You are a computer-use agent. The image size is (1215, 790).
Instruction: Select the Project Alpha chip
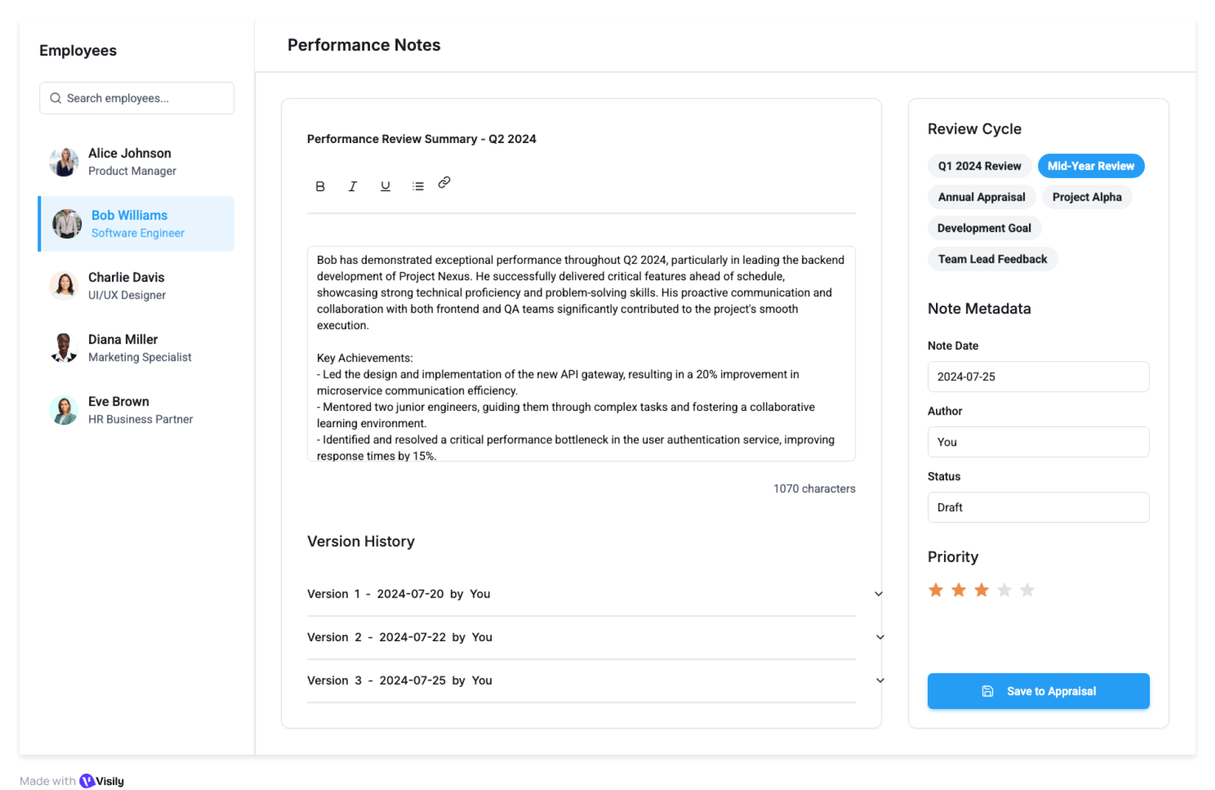point(1087,197)
